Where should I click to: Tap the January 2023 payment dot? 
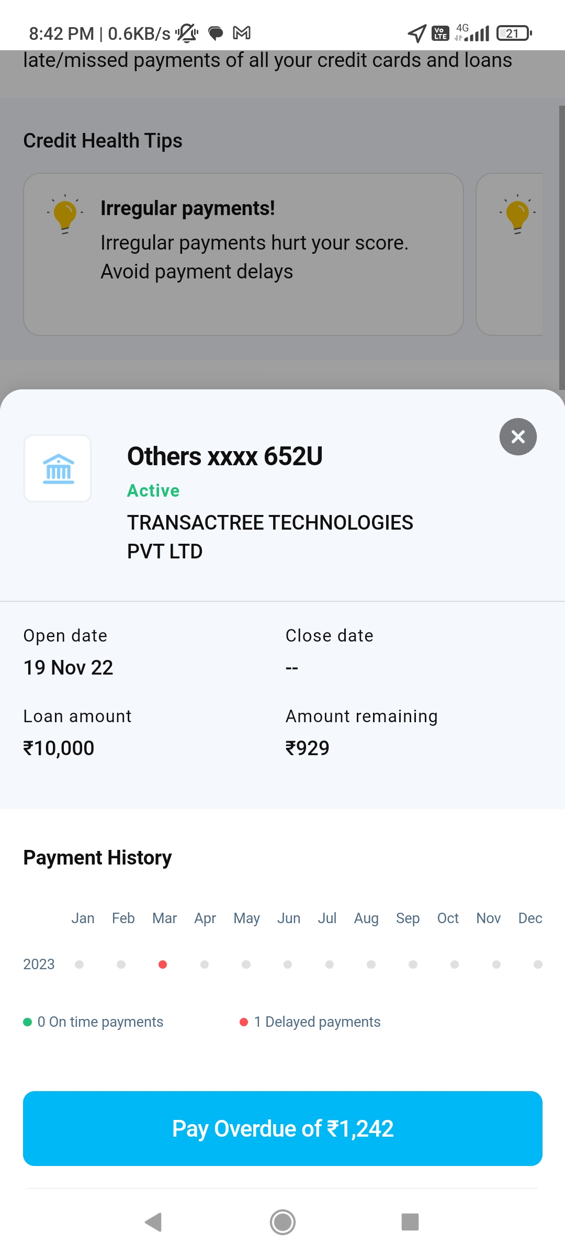(x=80, y=965)
